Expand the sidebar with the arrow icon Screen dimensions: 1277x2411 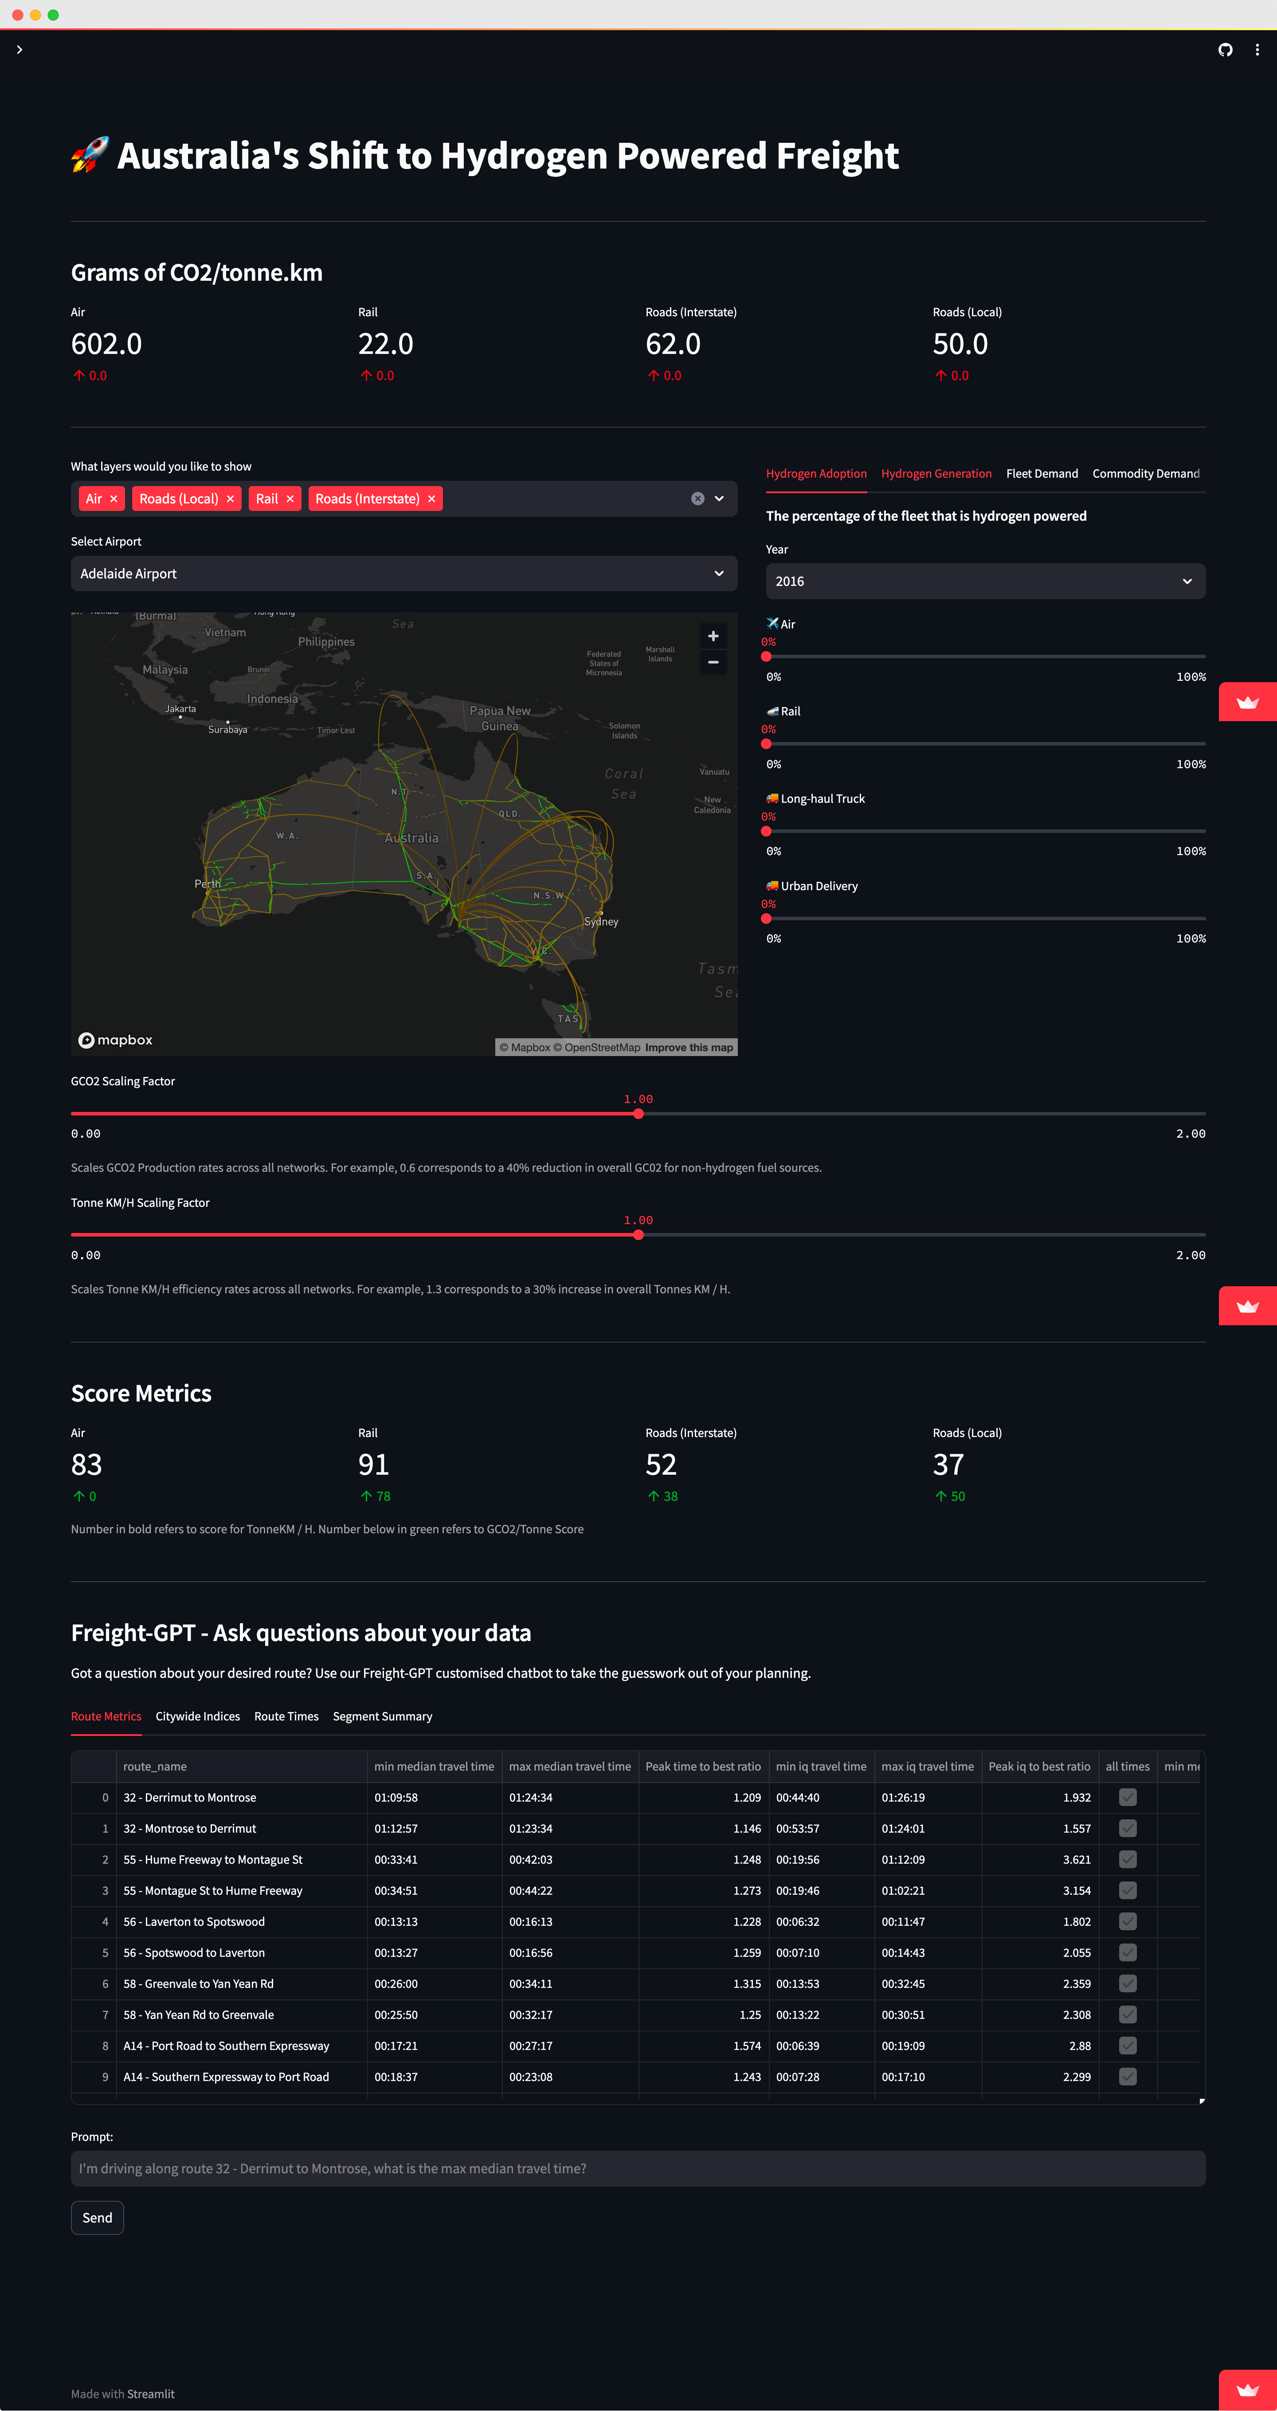[x=20, y=50]
